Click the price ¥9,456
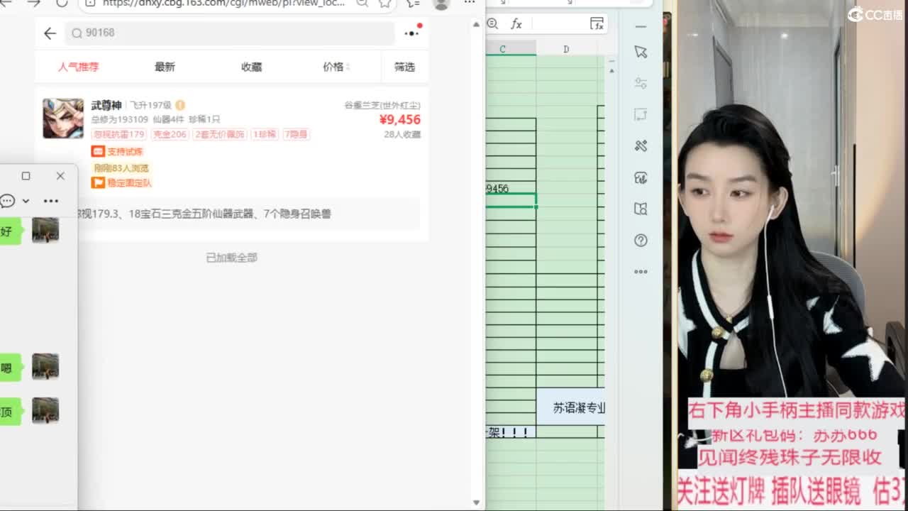The width and height of the screenshot is (908, 511). pos(400,120)
